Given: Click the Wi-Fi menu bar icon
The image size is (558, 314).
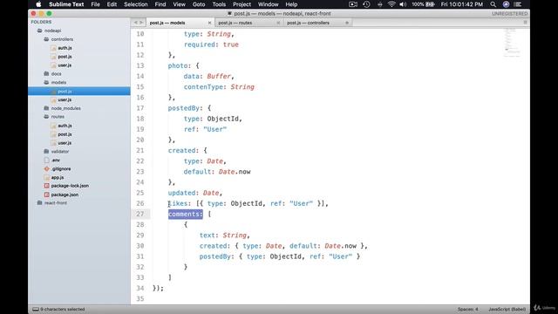Looking at the screenshot, I should pos(391,4).
